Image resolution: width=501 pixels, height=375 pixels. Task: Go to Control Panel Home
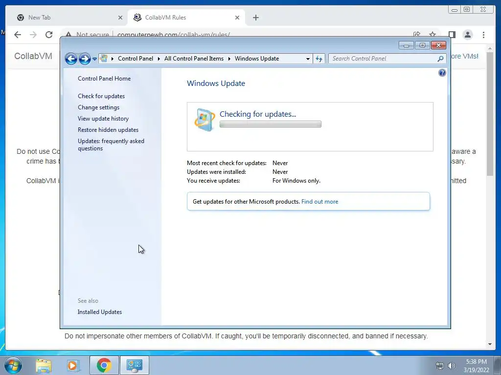point(104,79)
